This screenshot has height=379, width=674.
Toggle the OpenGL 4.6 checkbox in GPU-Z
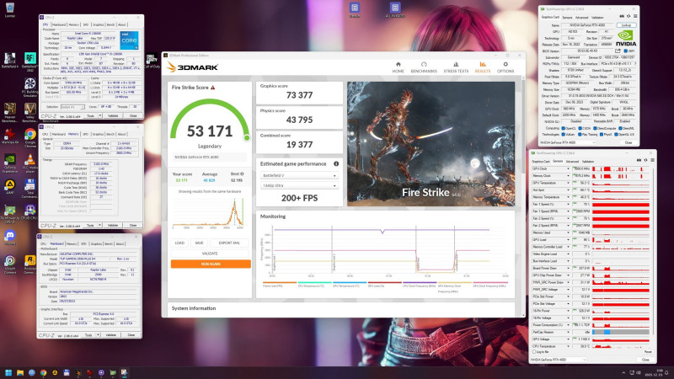(617, 135)
